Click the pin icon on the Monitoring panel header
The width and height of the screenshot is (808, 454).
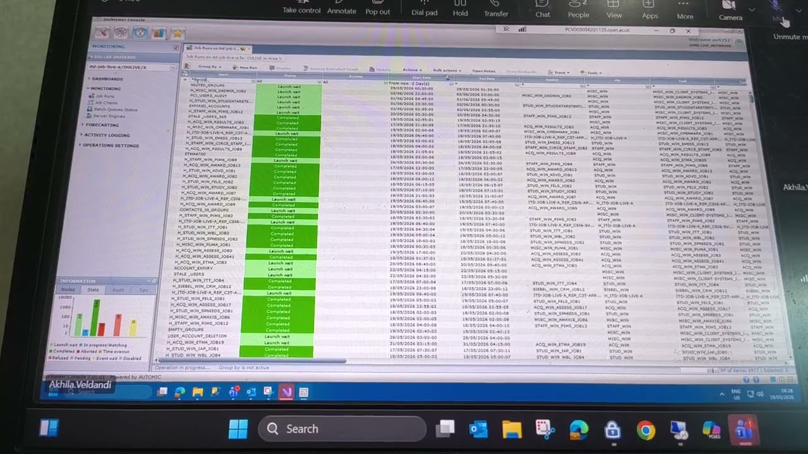click(176, 47)
